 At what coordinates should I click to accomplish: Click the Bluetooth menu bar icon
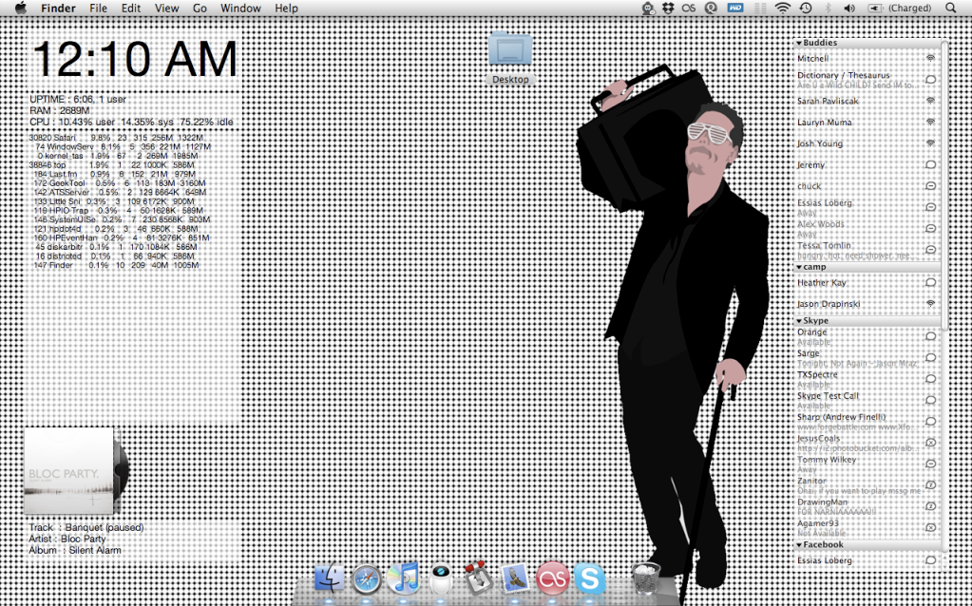(x=828, y=8)
